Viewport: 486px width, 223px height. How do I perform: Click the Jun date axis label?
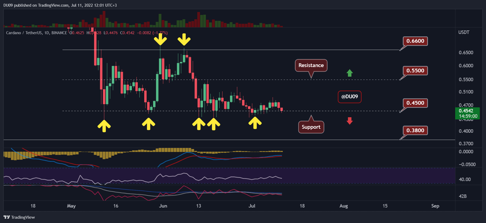tap(163, 206)
